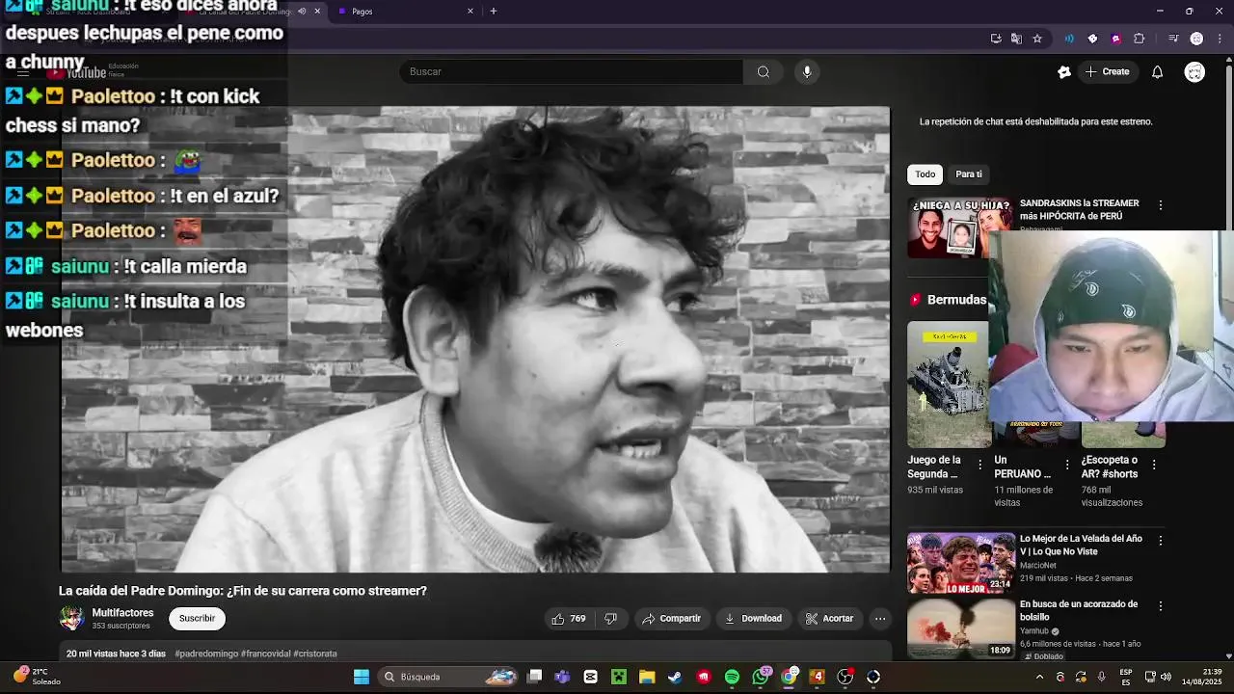Select the Todo filter chip
Viewport: 1234px width, 694px height.
click(925, 174)
